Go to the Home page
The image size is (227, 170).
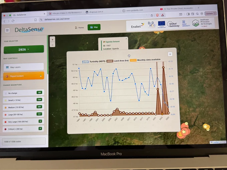[79, 27]
